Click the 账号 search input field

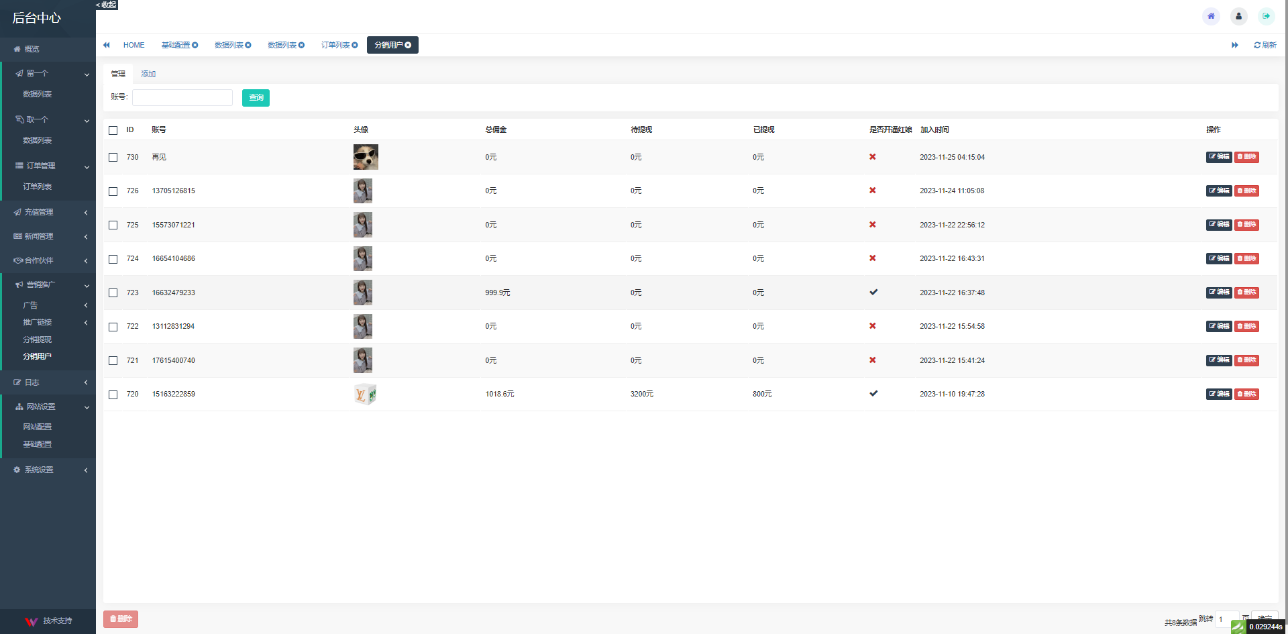pyautogui.click(x=182, y=98)
